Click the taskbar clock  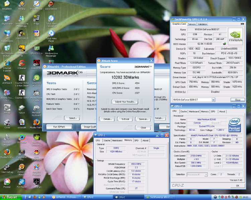click(245, 197)
